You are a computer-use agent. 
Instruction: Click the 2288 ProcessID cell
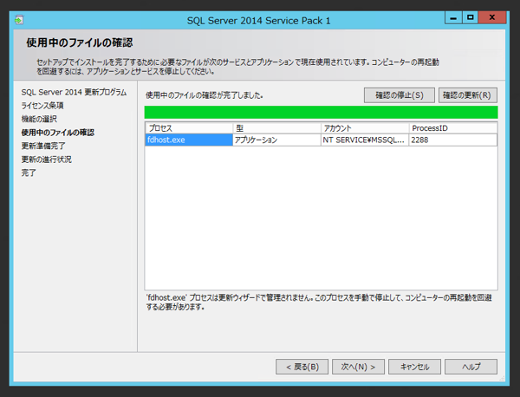click(x=452, y=140)
